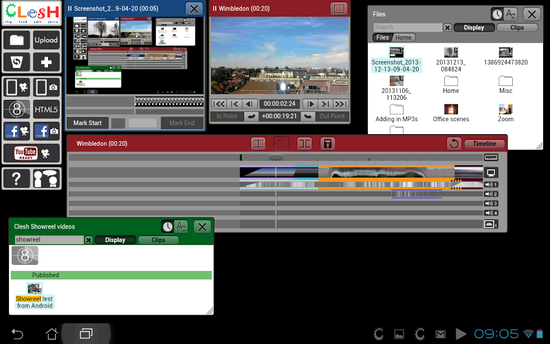Toggle audio track 2 speaker
Screen dimensions: 550x344
click(x=491, y=194)
